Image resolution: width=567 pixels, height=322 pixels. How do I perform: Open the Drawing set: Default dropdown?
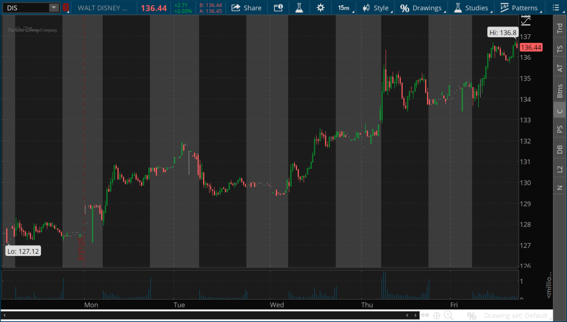(x=518, y=315)
